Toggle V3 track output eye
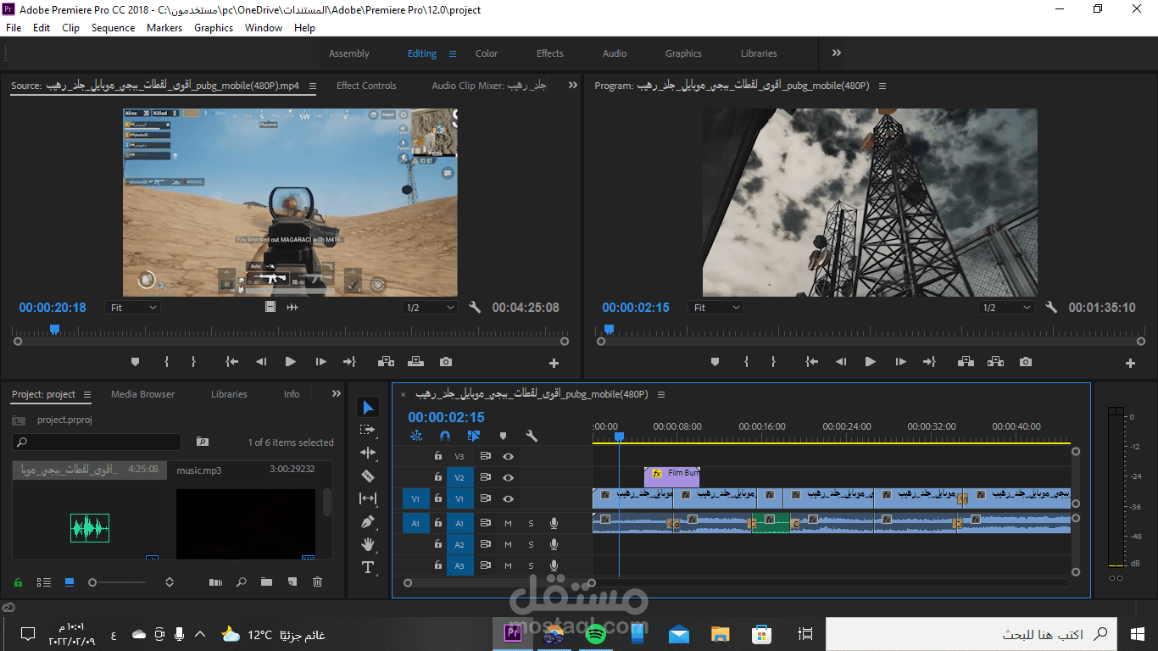1158x651 pixels. [509, 456]
